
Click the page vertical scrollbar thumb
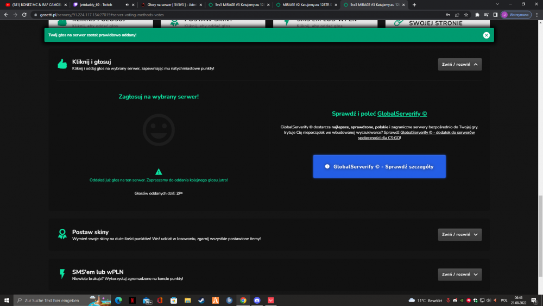[540, 236]
